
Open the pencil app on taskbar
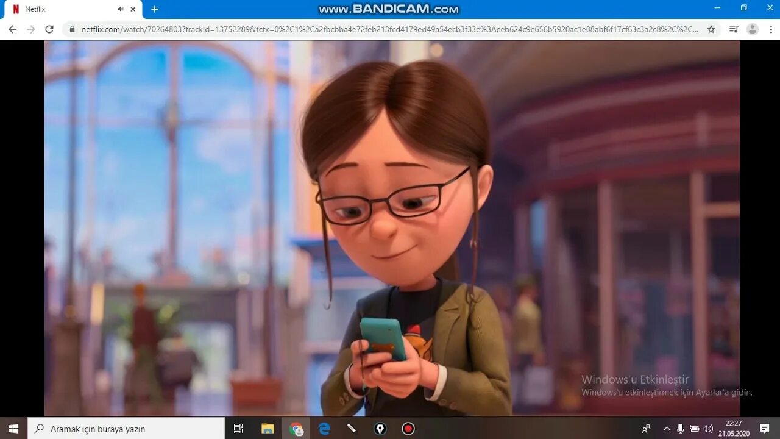point(352,429)
